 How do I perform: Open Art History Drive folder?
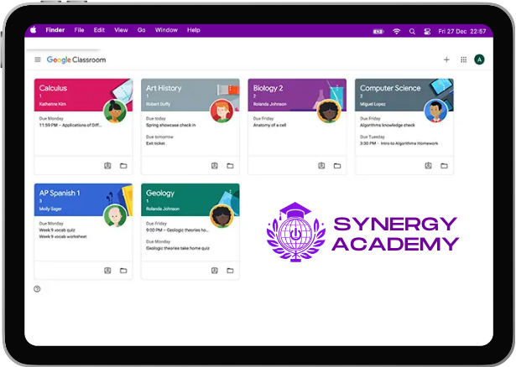tap(231, 166)
